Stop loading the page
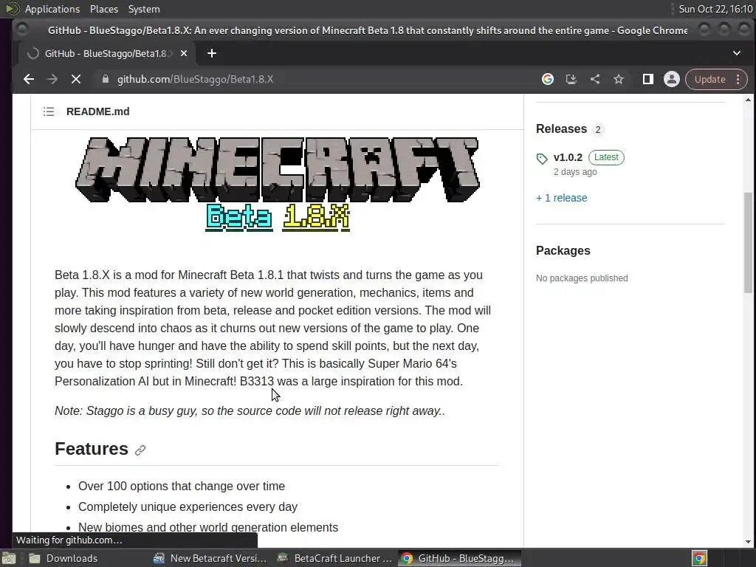The image size is (756, 567). 76,79
